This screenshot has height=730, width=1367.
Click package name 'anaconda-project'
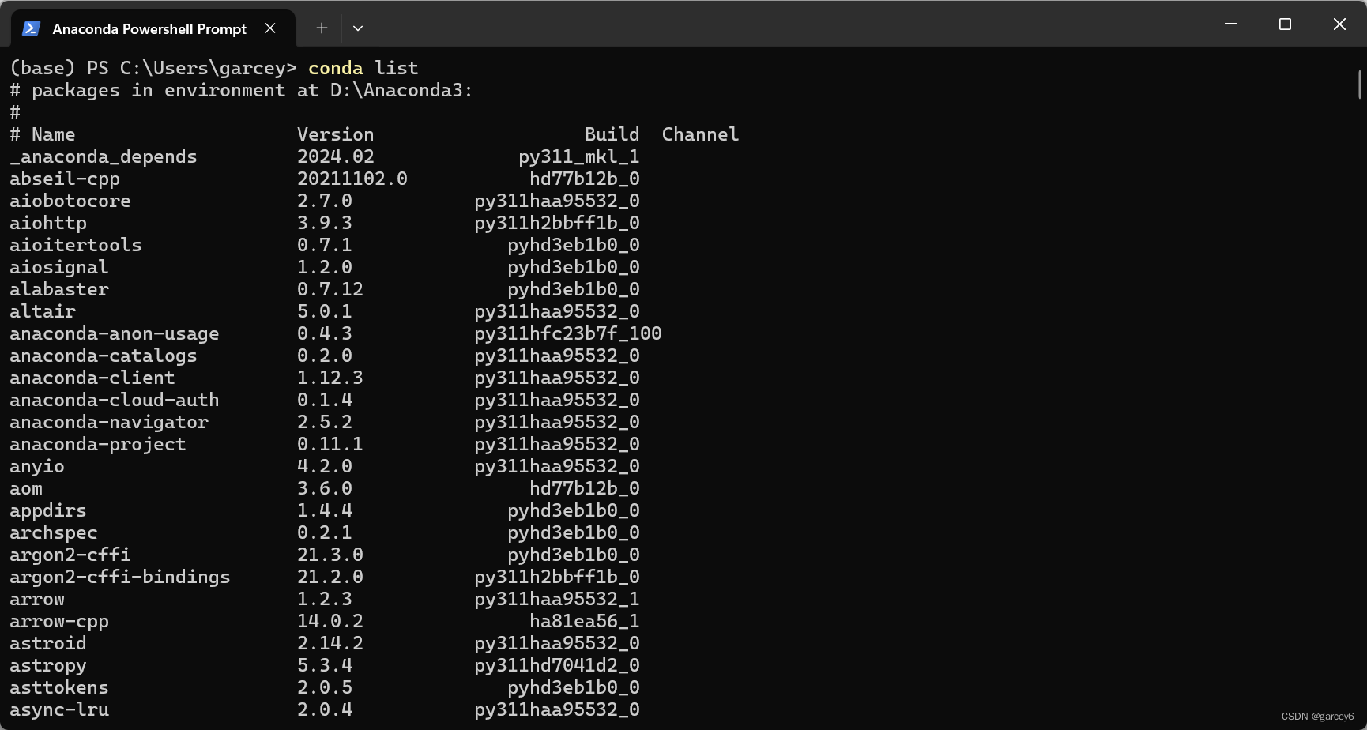pos(97,444)
